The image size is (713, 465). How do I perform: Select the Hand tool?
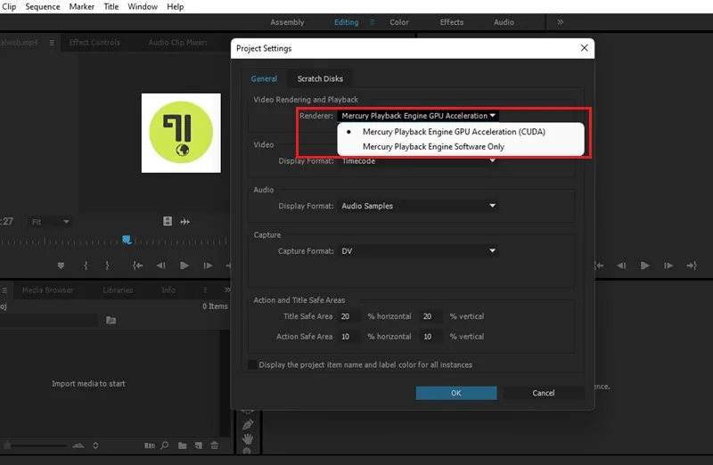[248, 438]
